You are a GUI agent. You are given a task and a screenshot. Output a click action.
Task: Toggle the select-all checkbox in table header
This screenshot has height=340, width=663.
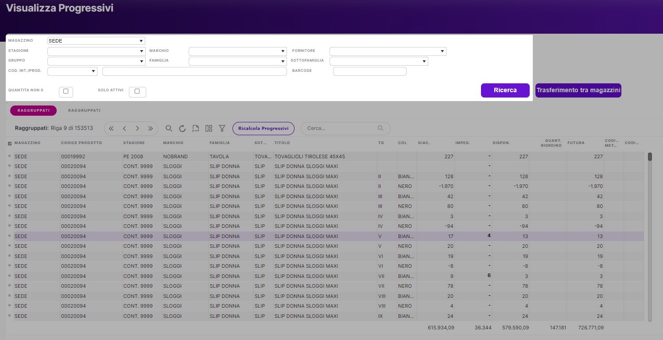coord(10,143)
